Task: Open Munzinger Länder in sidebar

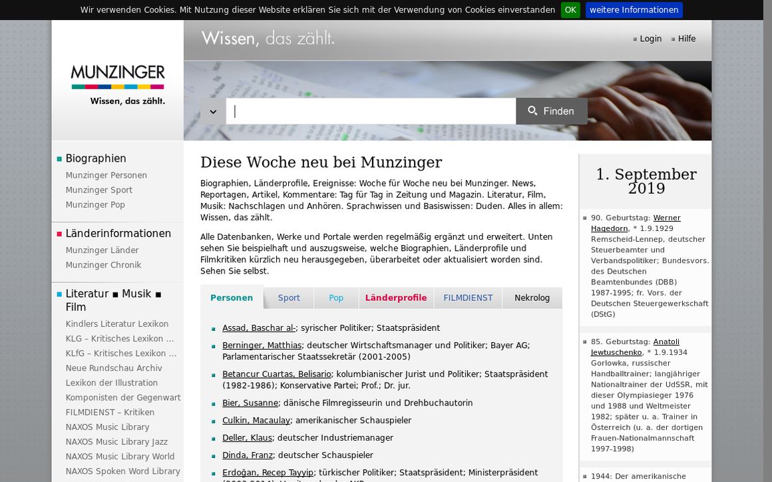Action: 102,250
